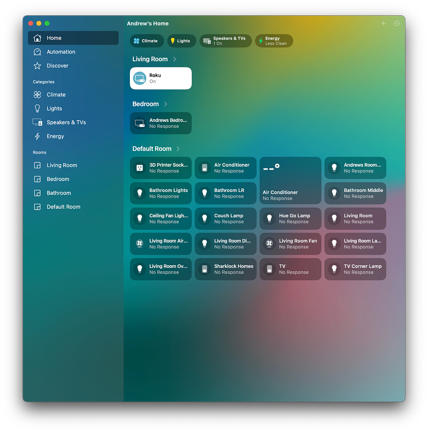Click the Living Room Di... bulb icon
This screenshot has width=428, height=432.
click(x=205, y=243)
